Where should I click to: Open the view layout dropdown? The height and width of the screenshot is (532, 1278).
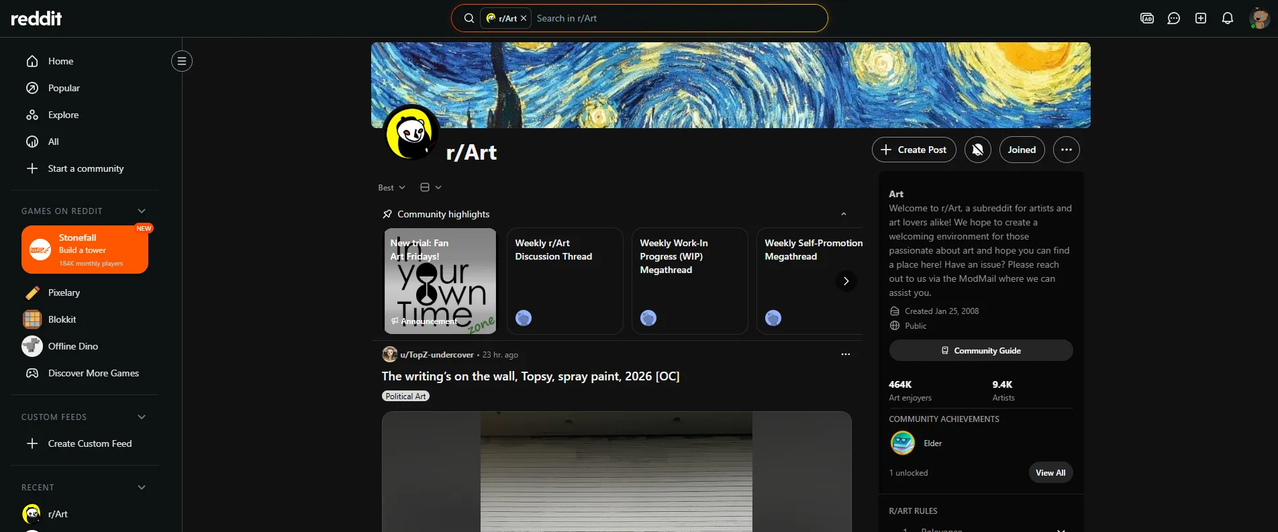tap(431, 187)
